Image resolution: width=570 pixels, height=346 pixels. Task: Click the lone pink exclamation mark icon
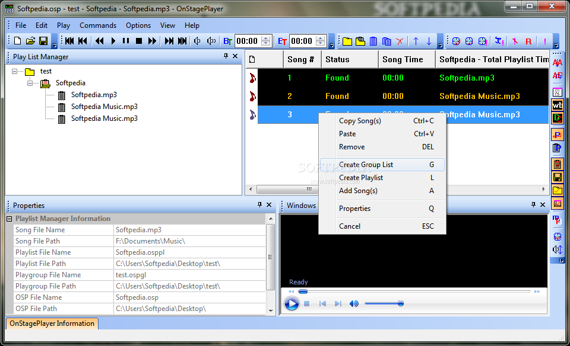tap(545, 41)
